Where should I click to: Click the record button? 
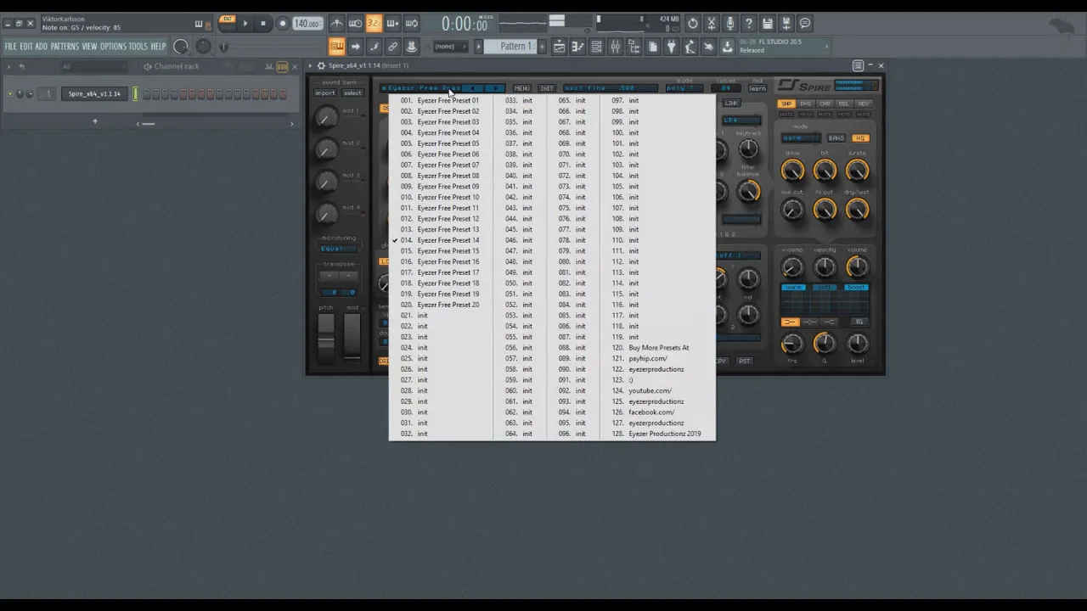point(282,24)
